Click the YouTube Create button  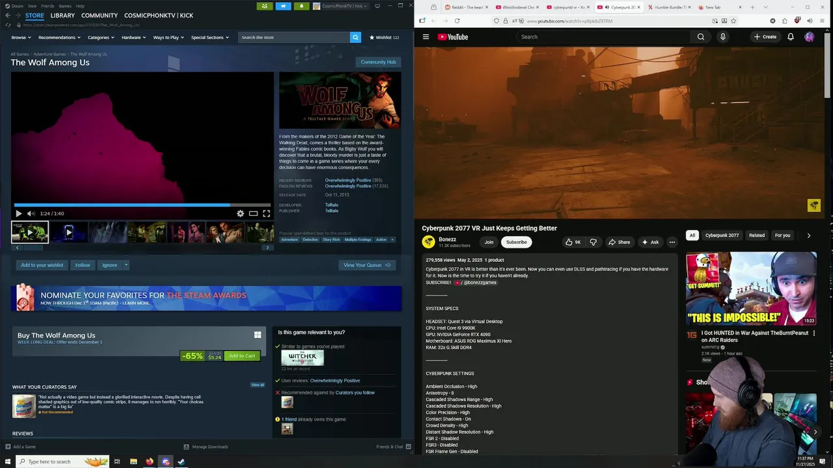(x=765, y=37)
